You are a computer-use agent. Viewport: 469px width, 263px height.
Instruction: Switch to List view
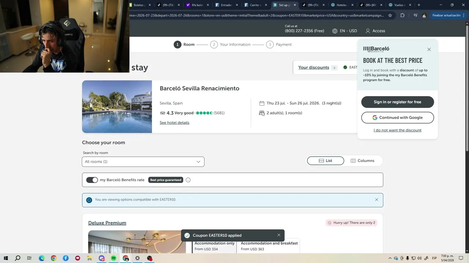(x=325, y=161)
